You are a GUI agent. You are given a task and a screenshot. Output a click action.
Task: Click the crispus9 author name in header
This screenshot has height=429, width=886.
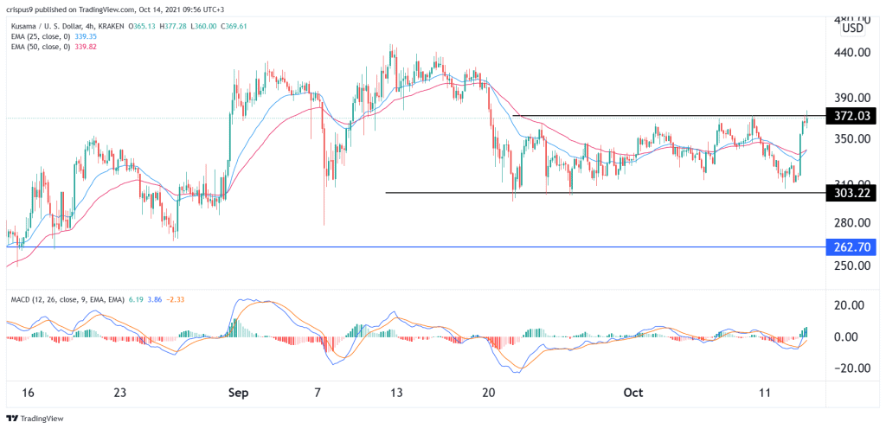24,7
